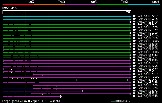The image size is (162, 103).
Task: Click the yellow gap marker under A9T6R9 bar
Action: pos(18,84)
